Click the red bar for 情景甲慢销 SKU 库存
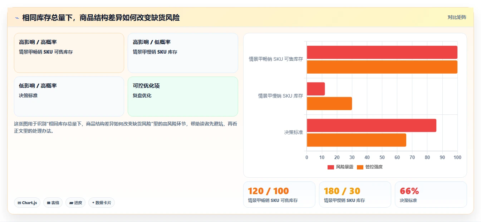 click(x=316, y=89)
